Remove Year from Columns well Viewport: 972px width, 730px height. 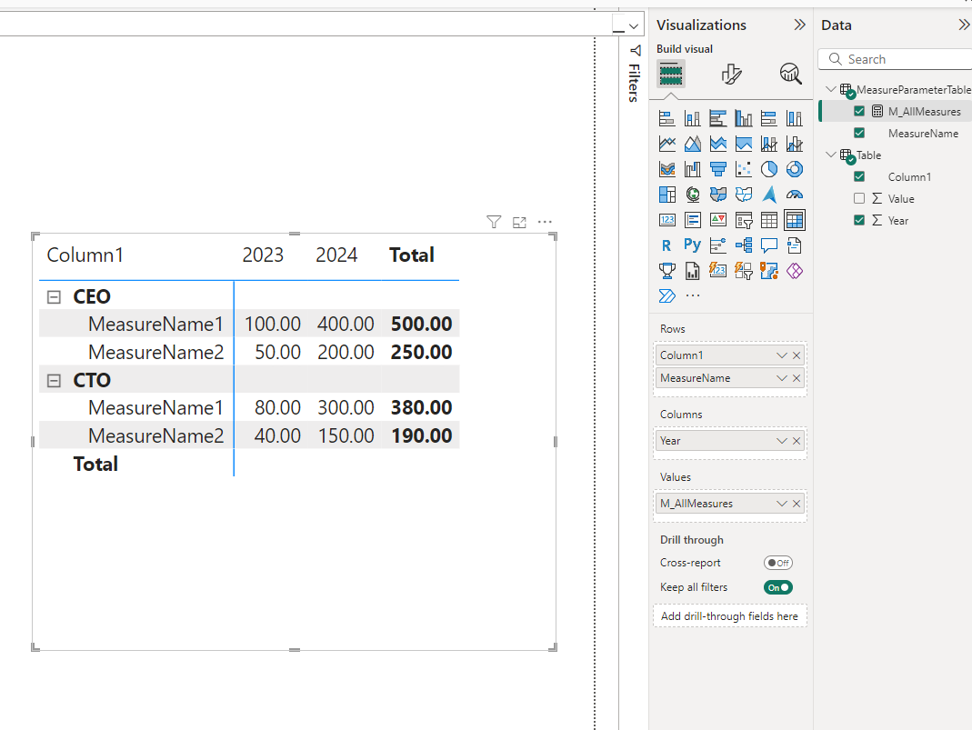797,441
